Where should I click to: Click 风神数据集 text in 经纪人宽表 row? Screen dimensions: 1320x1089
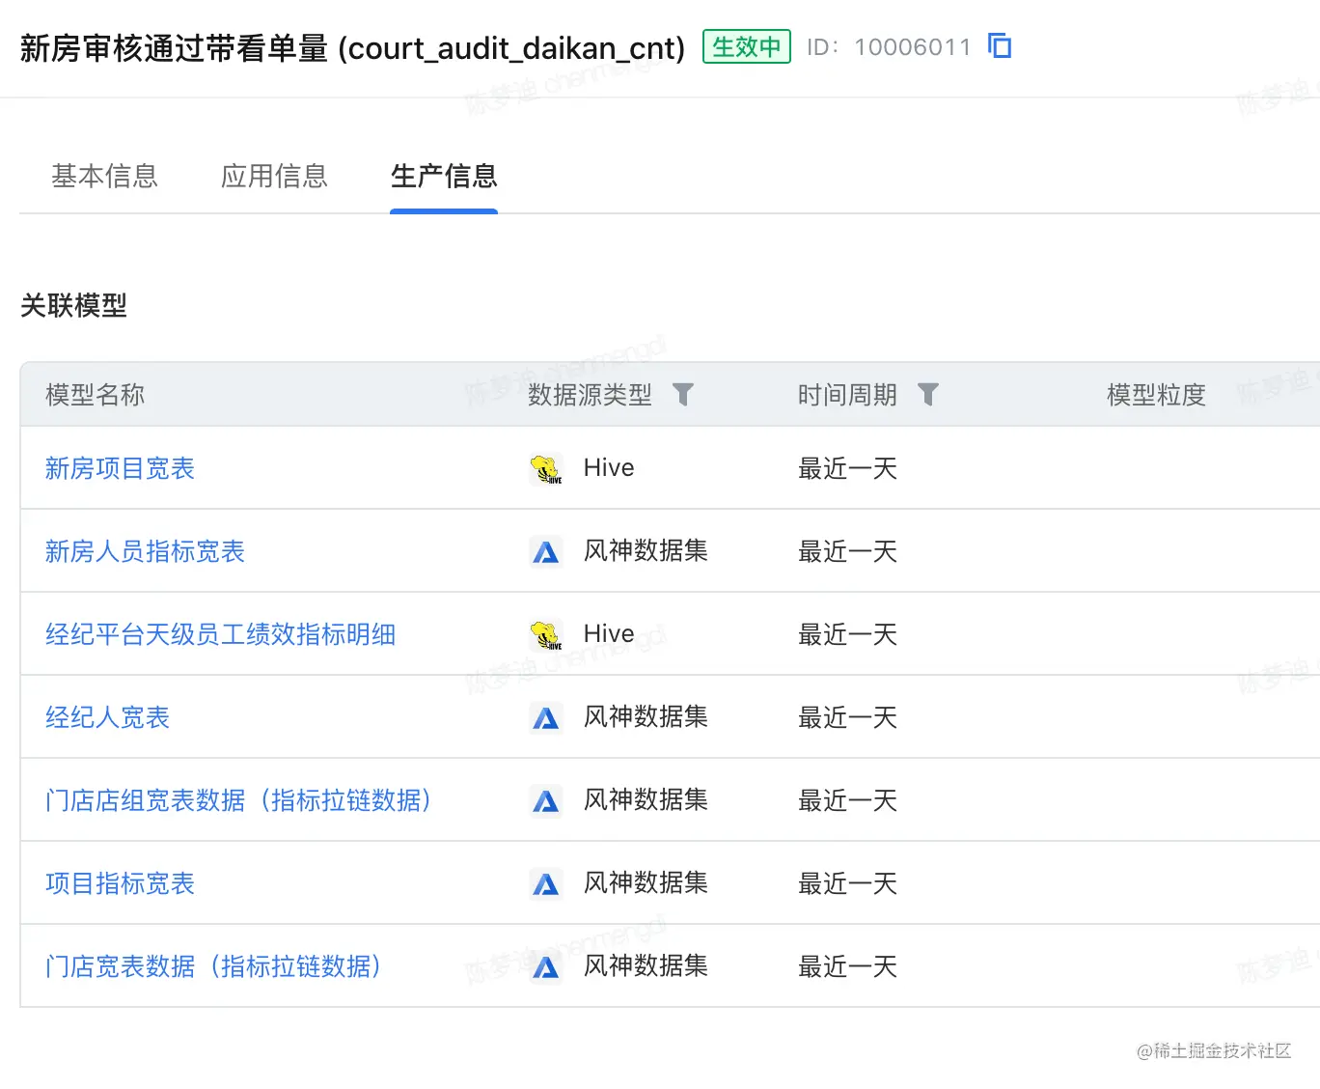(x=646, y=717)
